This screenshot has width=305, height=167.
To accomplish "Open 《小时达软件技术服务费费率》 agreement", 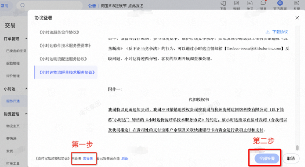I will click(x=65, y=46).
